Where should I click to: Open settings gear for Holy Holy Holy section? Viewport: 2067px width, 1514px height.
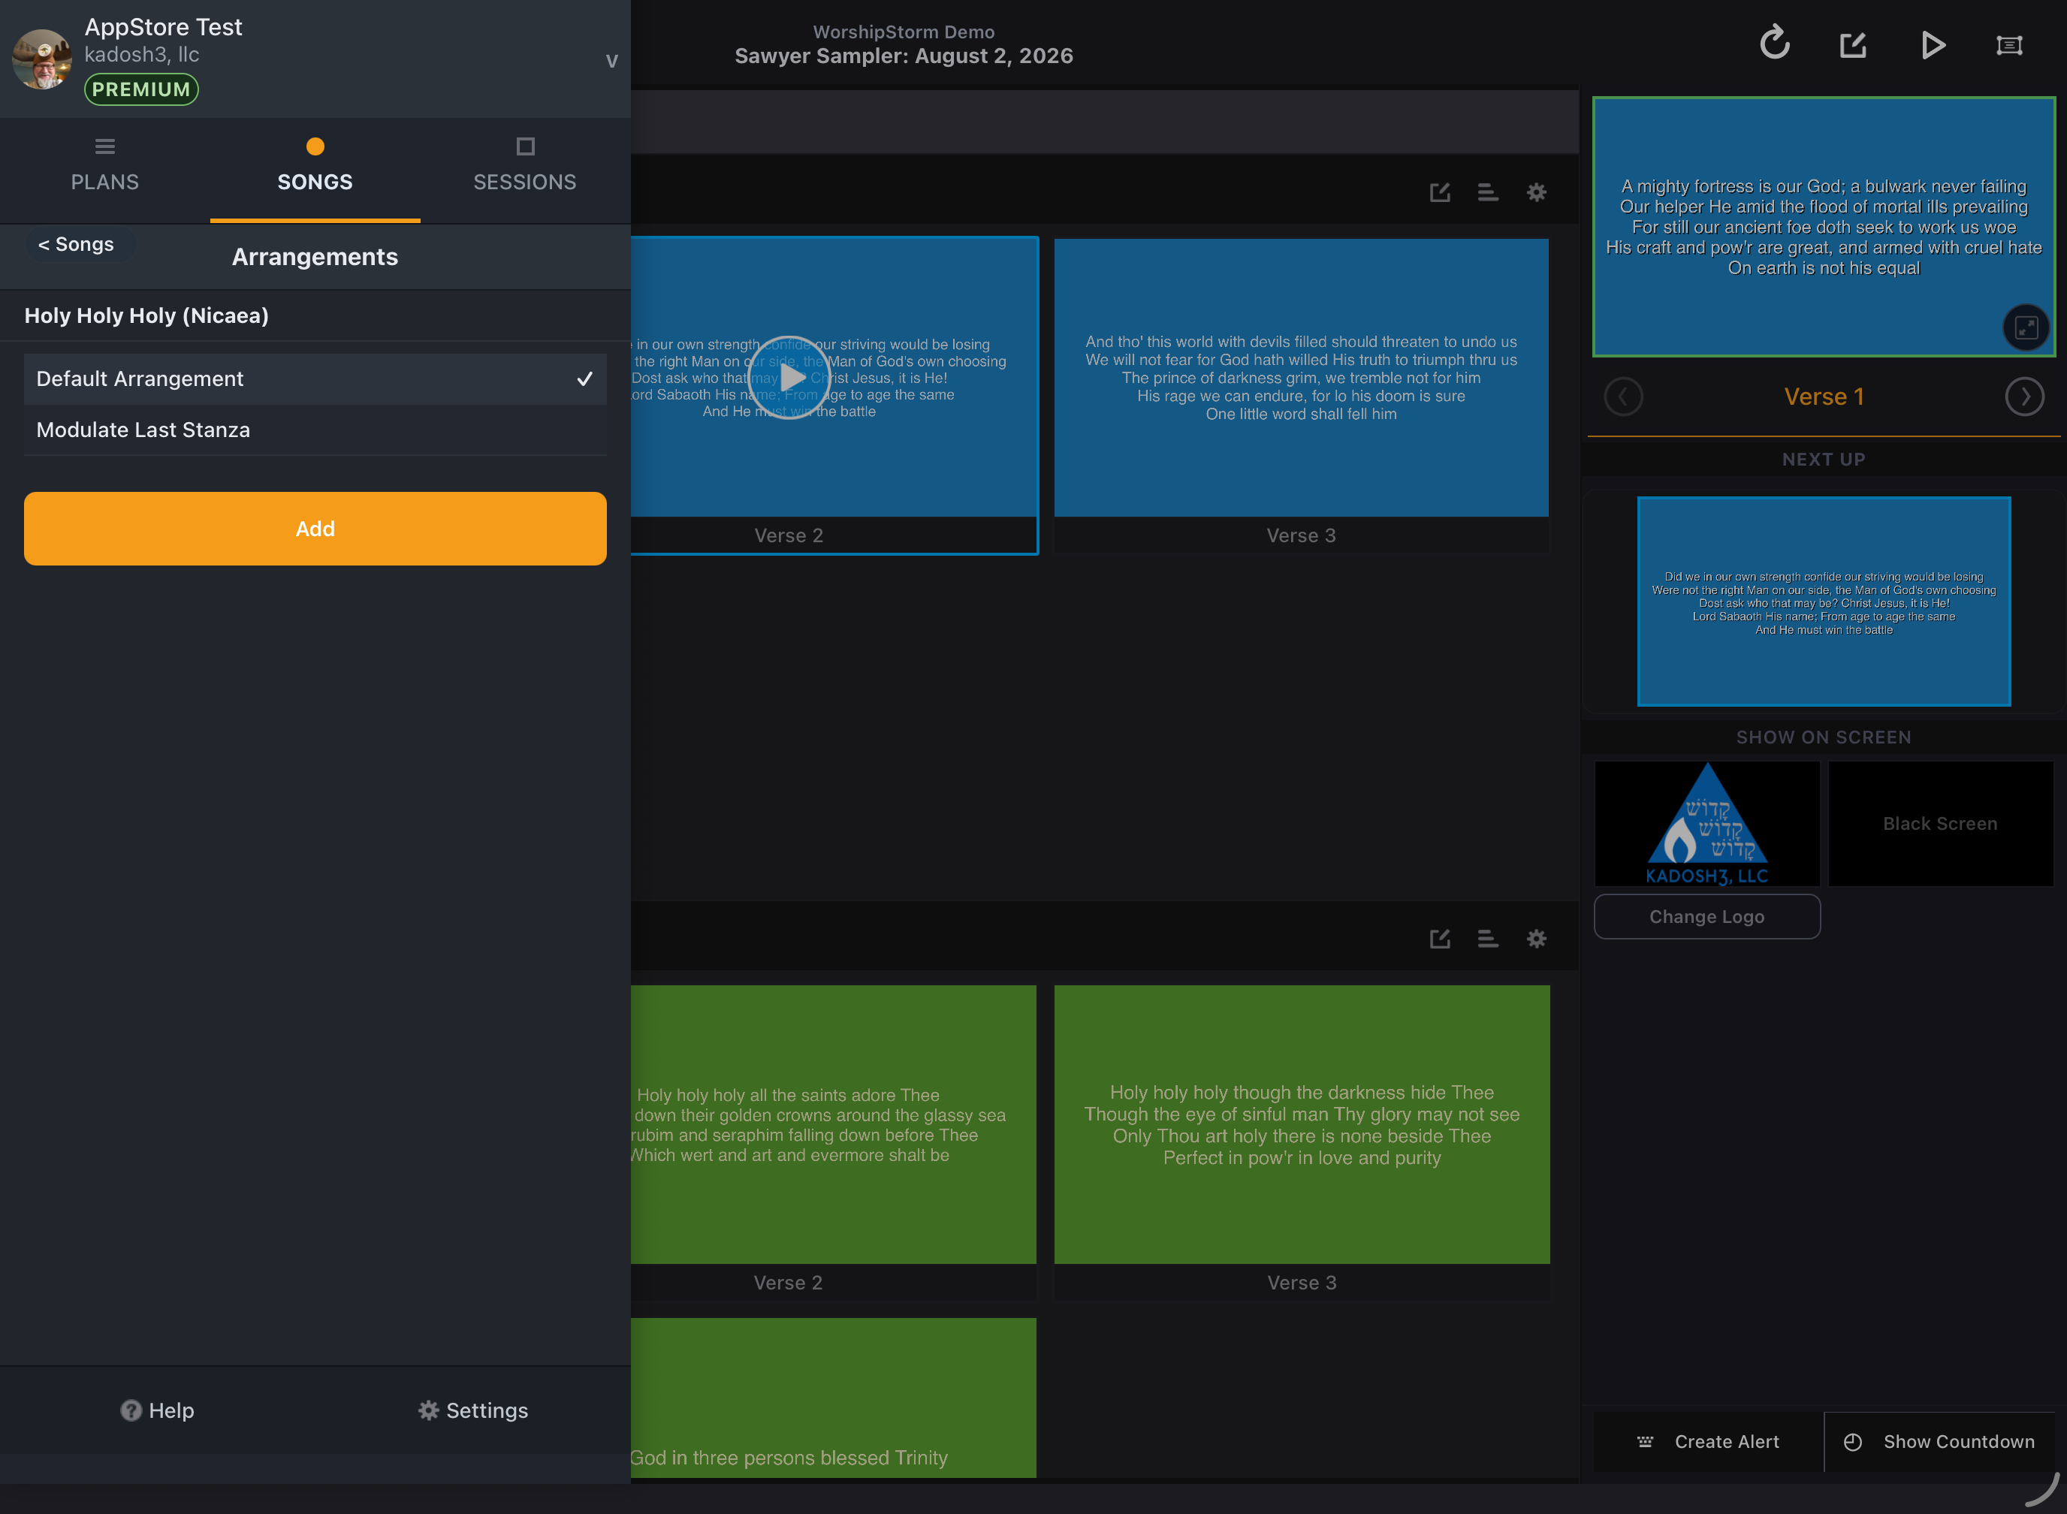pos(1536,939)
